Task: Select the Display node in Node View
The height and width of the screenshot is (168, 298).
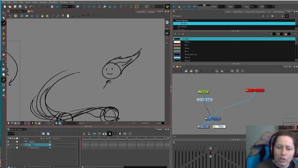Action: [x=219, y=126]
